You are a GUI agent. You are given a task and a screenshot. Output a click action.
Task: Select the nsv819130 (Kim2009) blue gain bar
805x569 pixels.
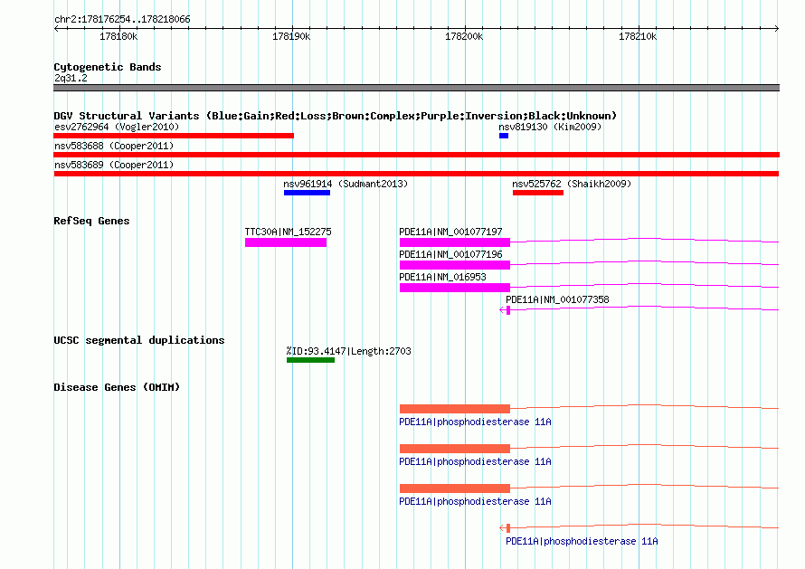504,136
